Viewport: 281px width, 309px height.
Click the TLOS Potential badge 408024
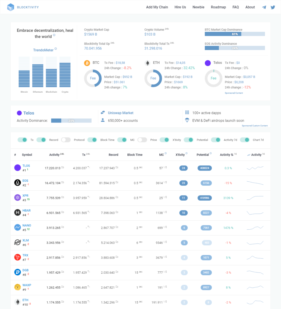pyautogui.click(x=205, y=168)
